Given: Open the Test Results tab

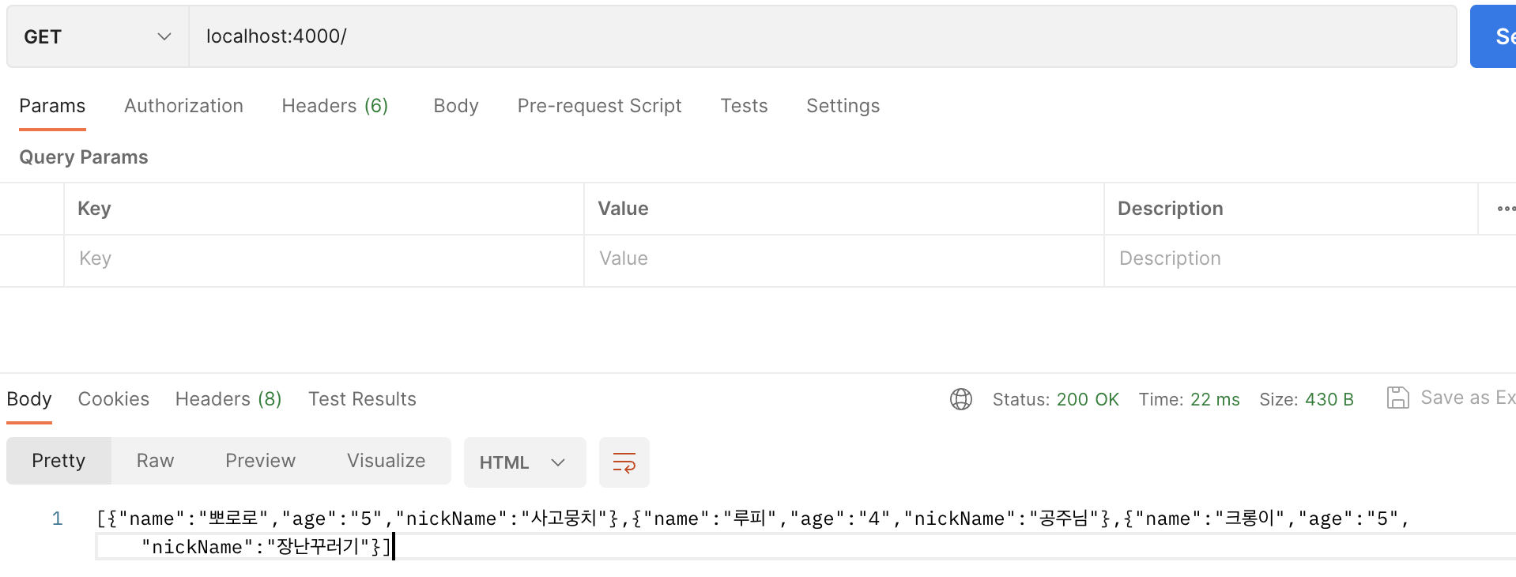Looking at the screenshot, I should [x=362, y=399].
